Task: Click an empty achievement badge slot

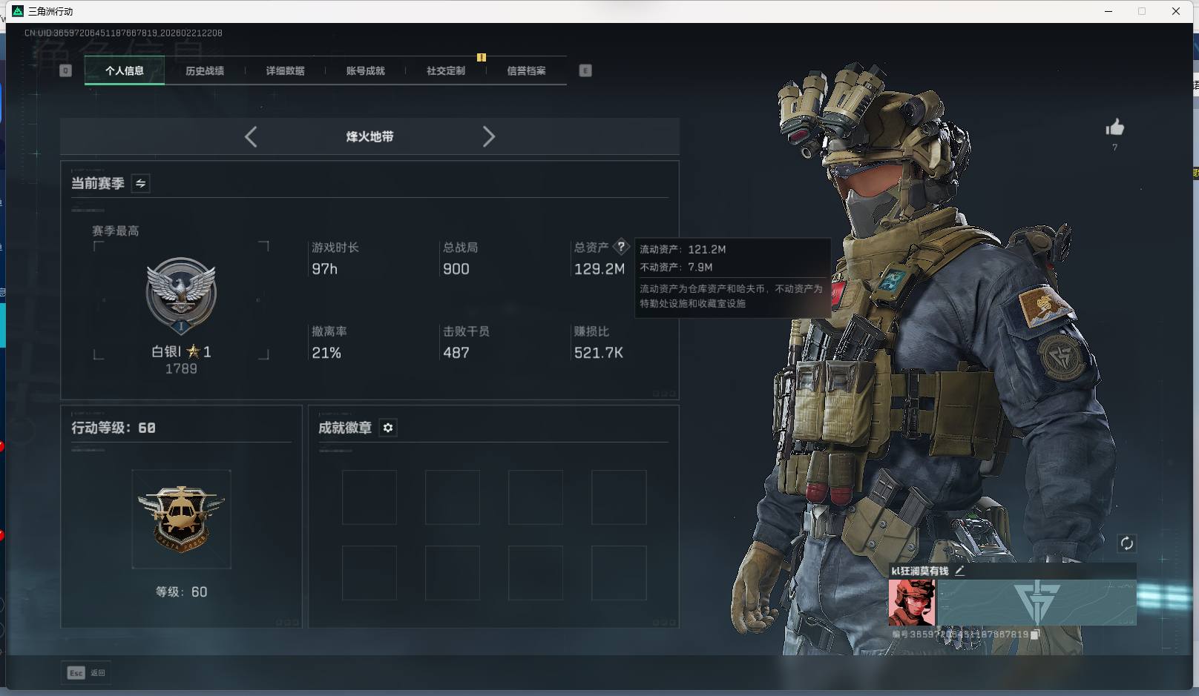Action: 369,497
